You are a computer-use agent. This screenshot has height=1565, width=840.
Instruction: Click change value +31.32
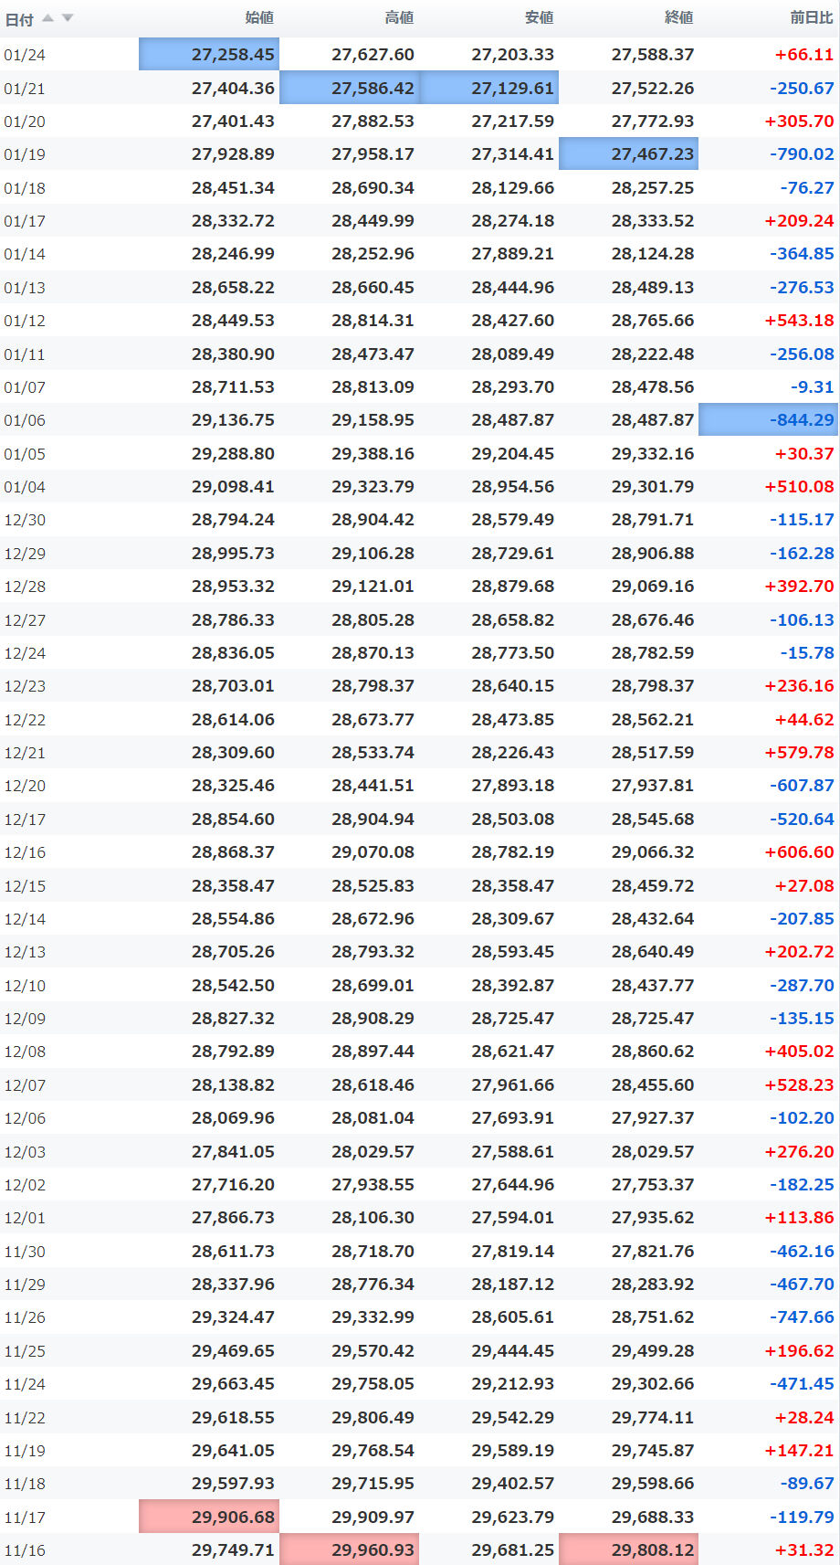tap(803, 1550)
